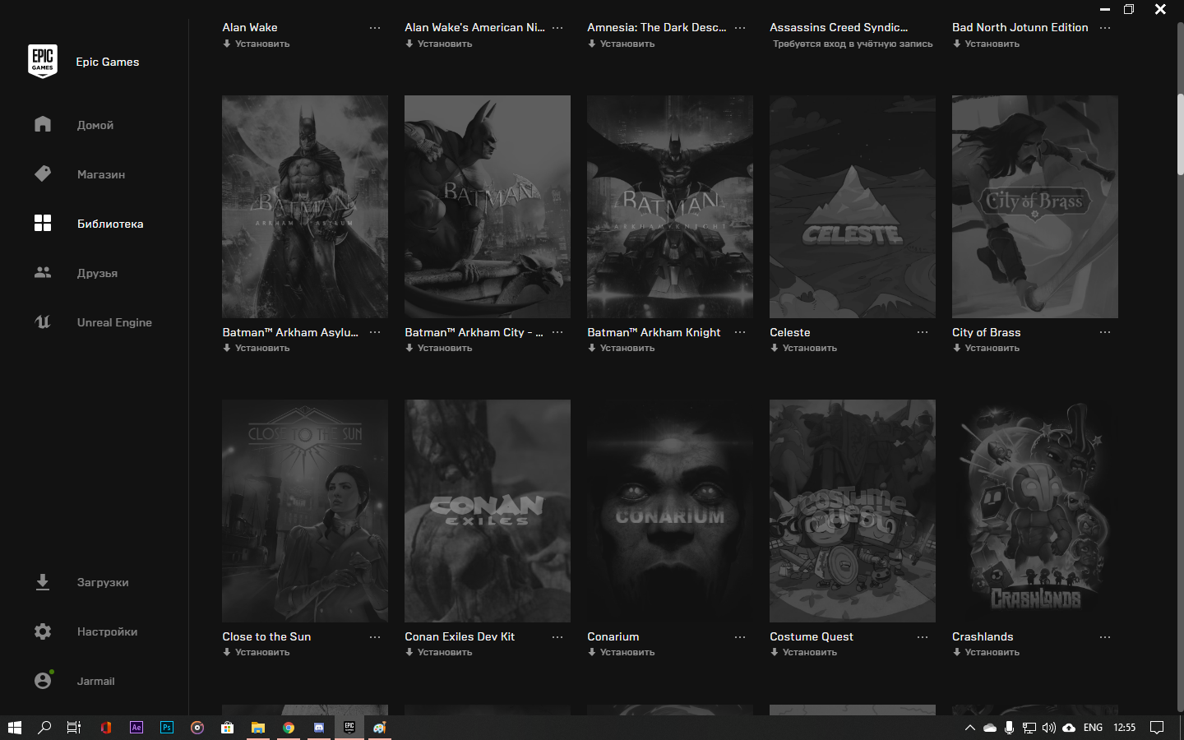Open options menu for Celeste
This screenshot has height=740, width=1184.
click(x=923, y=332)
